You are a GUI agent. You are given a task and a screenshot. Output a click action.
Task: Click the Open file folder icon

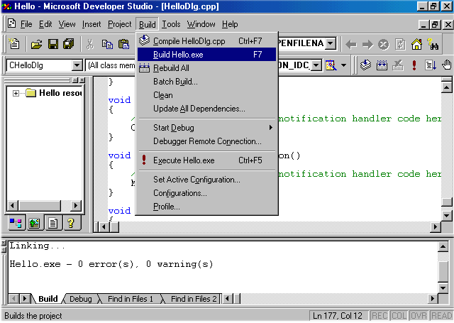(x=36, y=44)
